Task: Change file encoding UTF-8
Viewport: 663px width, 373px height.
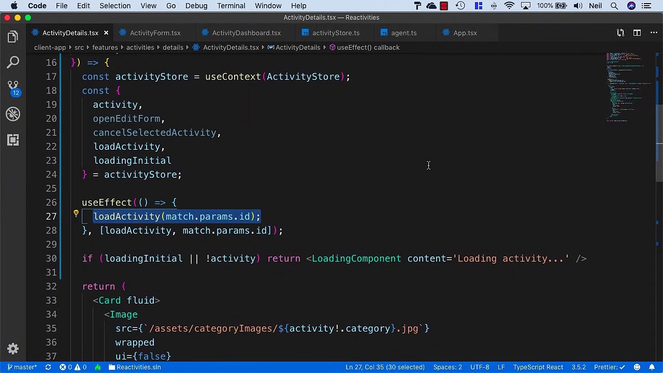Action: (480, 367)
